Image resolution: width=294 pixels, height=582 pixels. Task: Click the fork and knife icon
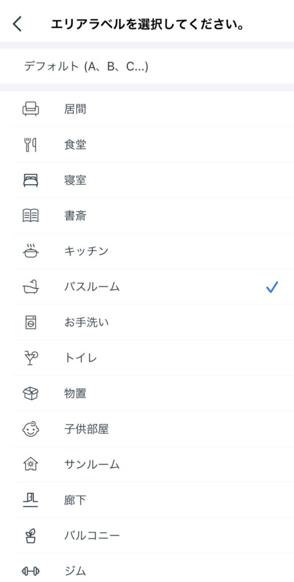[31, 145]
